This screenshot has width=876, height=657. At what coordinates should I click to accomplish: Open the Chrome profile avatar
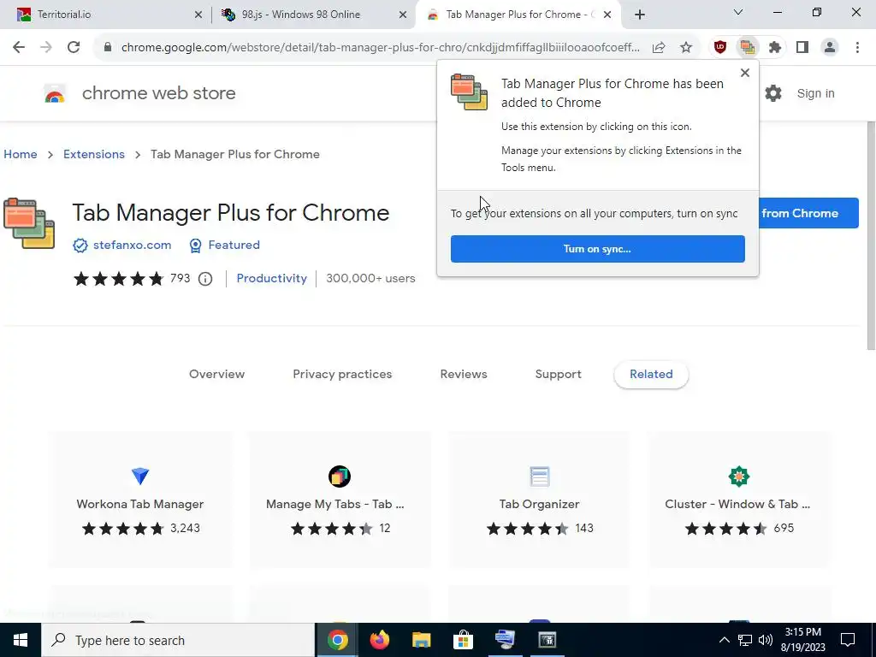pos(830,48)
